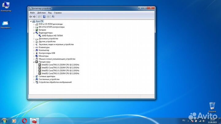Select Контроллеры USB category text
221x124 pixels.
47,53
